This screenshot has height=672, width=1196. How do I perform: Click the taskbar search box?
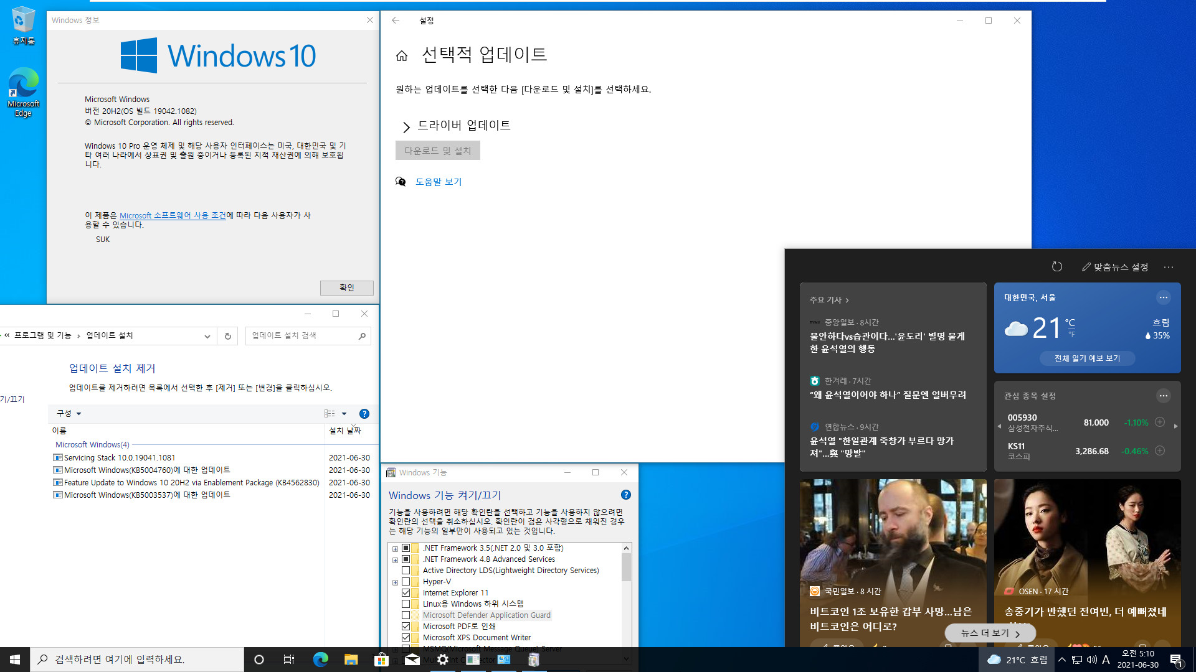tap(137, 660)
